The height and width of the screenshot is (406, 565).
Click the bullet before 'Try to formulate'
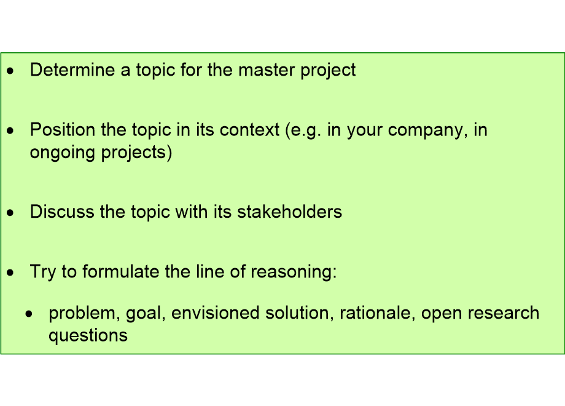(10, 273)
